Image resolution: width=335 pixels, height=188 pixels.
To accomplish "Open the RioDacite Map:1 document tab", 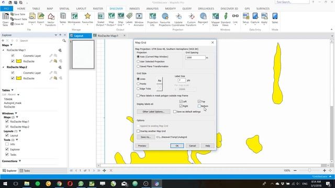I will click(x=108, y=36).
